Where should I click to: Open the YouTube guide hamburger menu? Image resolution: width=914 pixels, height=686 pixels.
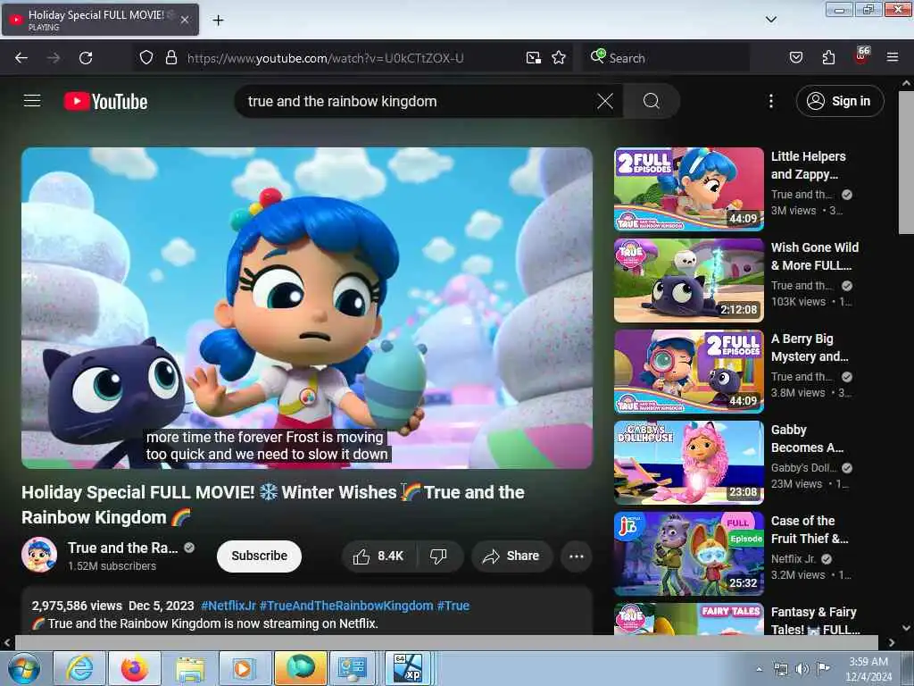(32, 101)
